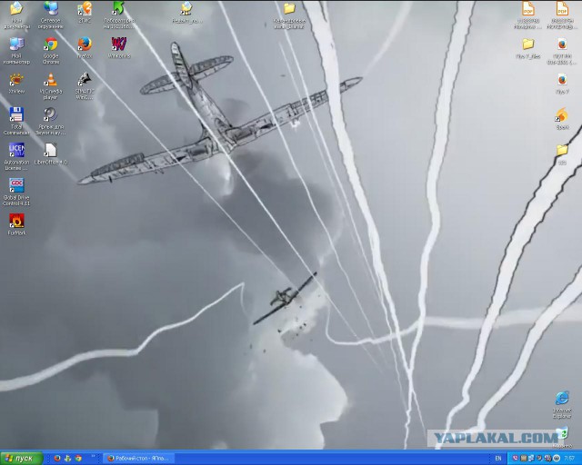Open the Firefox desktop shortcut
This screenshot has width=582, height=465.
(85, 47)
